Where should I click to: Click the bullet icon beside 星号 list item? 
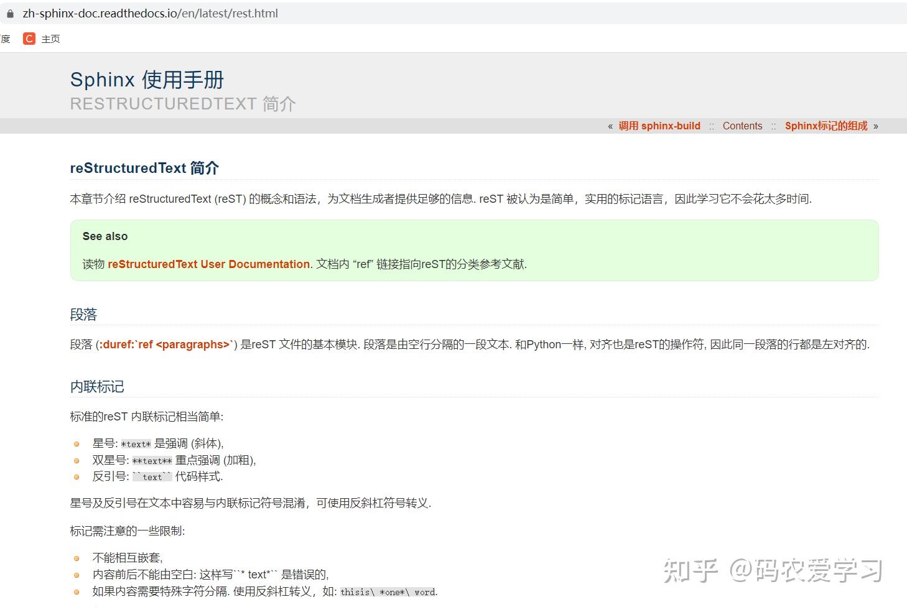coord(77,443)
